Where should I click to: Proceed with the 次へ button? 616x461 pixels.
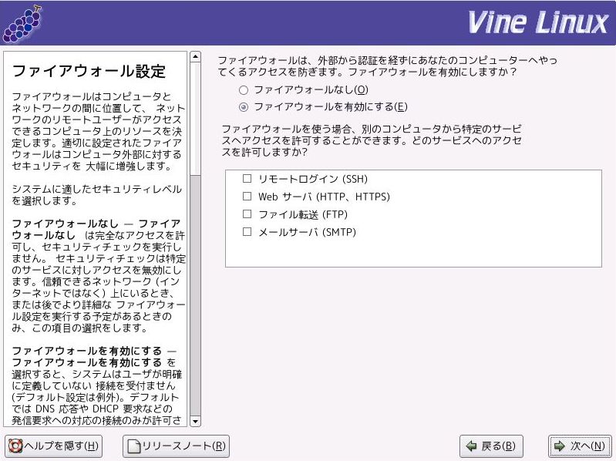point(580,446)
